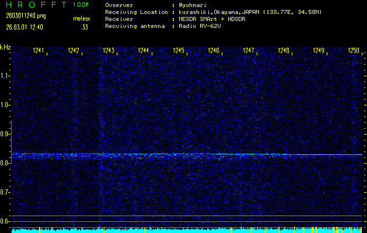
Task: Click the 1249 time marker
Action: pyautogui.click(x=319, y=51)
